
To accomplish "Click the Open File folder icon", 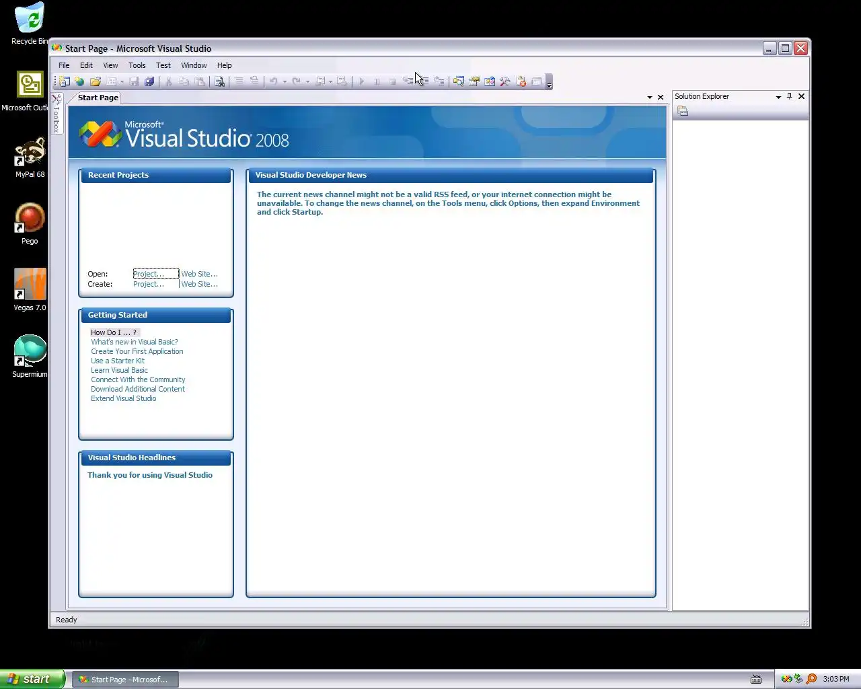I will (x=96, y=81).
